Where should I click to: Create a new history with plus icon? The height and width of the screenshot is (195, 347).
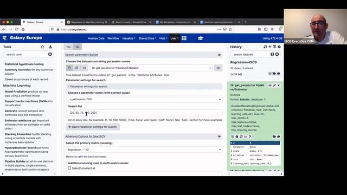(x=270, y=47)
